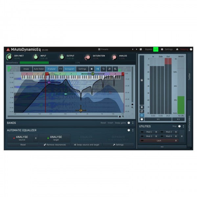Click the magnifier icon under the vertical zoom bar
The image size is (197, 197).
[132, 107]
